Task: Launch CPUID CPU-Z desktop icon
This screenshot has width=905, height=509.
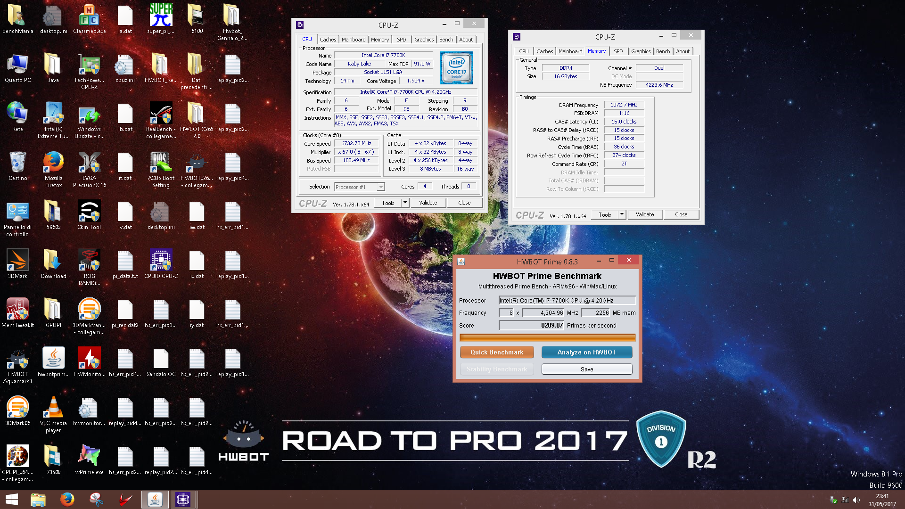Action: point(161,264)
